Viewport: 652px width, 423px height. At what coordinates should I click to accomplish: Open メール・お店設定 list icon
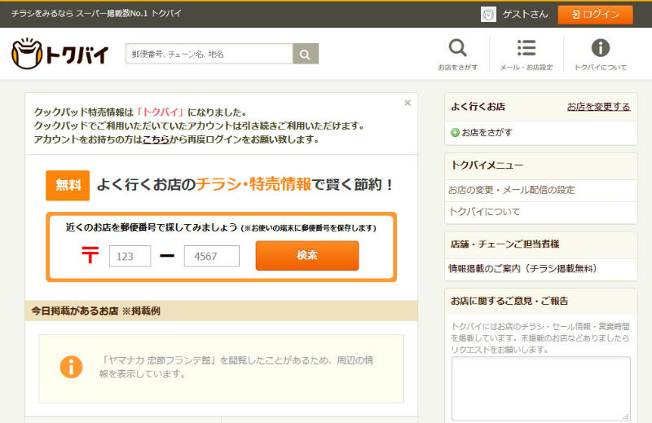pyautogui.click(x=526, y=48)
